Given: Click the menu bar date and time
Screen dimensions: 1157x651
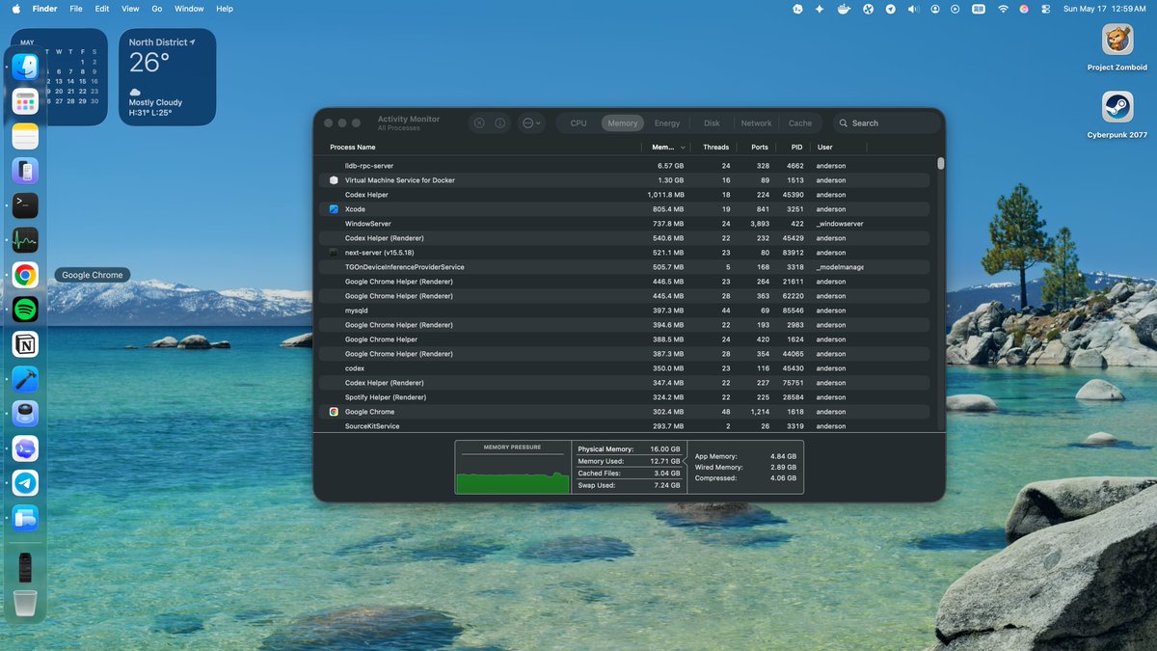Looking at the screenshot, I should (x=1104, y=9).
